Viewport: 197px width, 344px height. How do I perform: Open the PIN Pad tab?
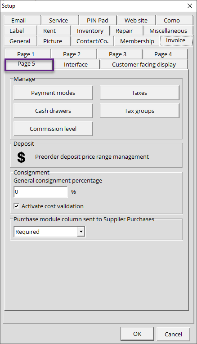98,20
